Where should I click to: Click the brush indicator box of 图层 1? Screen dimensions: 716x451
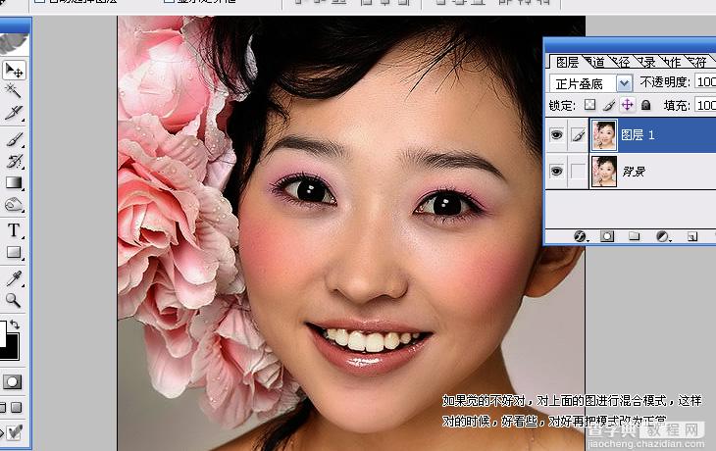click(x=578, y=135)
